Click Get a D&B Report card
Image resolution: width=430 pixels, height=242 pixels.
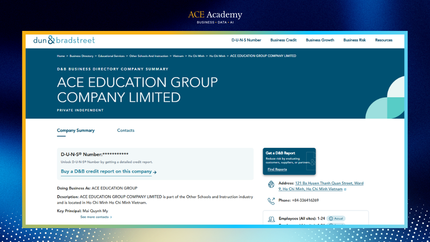pos(289,161)
